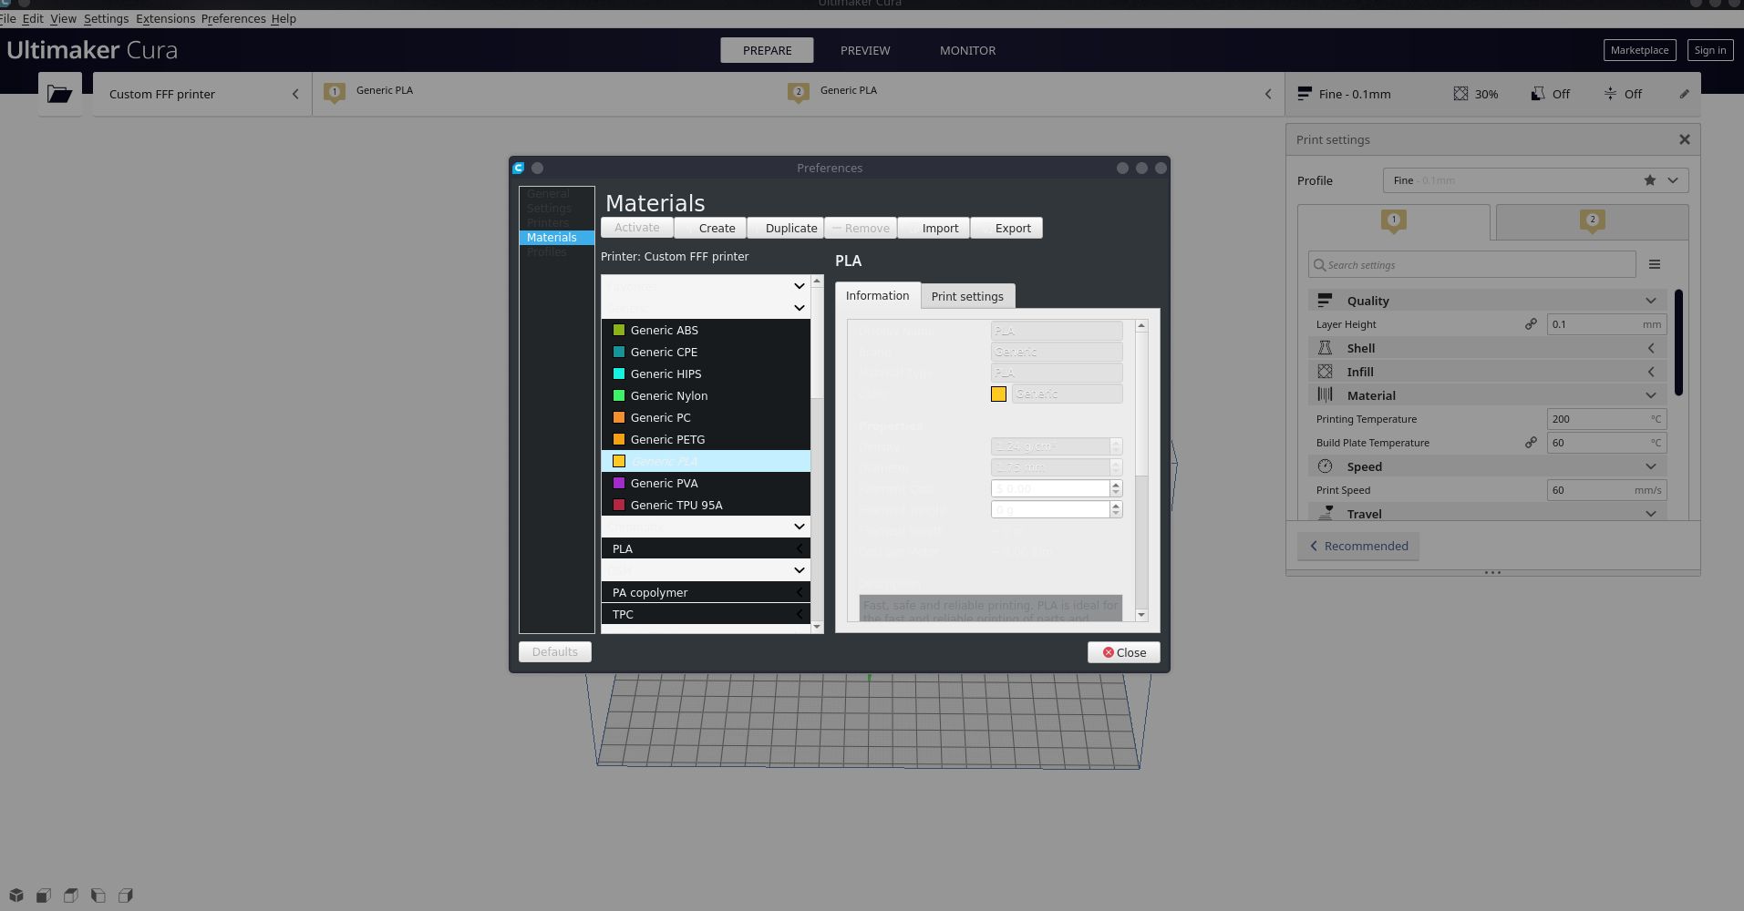The height and width of the screenshot is (911, 1744).
Task: Switch to the PREVIEW tab
Action: 864,50
